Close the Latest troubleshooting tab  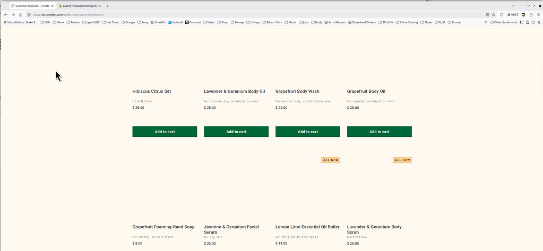coord(100,6)
